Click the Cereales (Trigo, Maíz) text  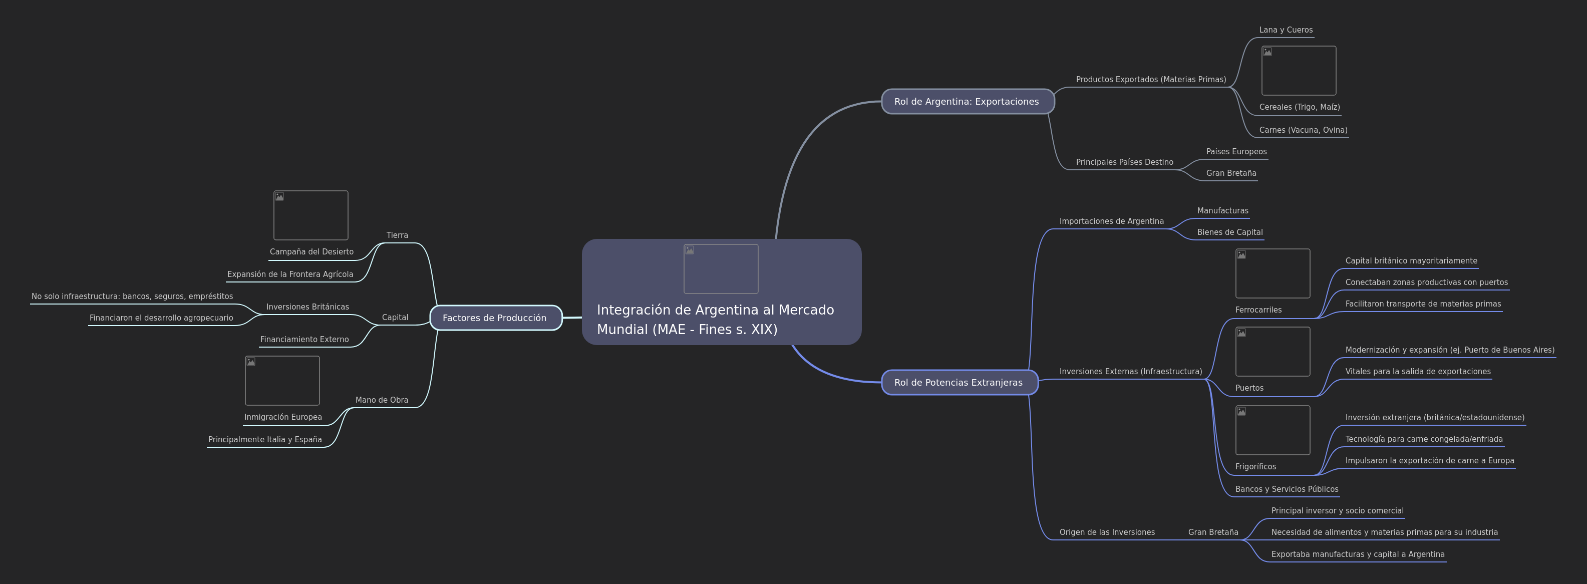click(x=1299, y=107)
